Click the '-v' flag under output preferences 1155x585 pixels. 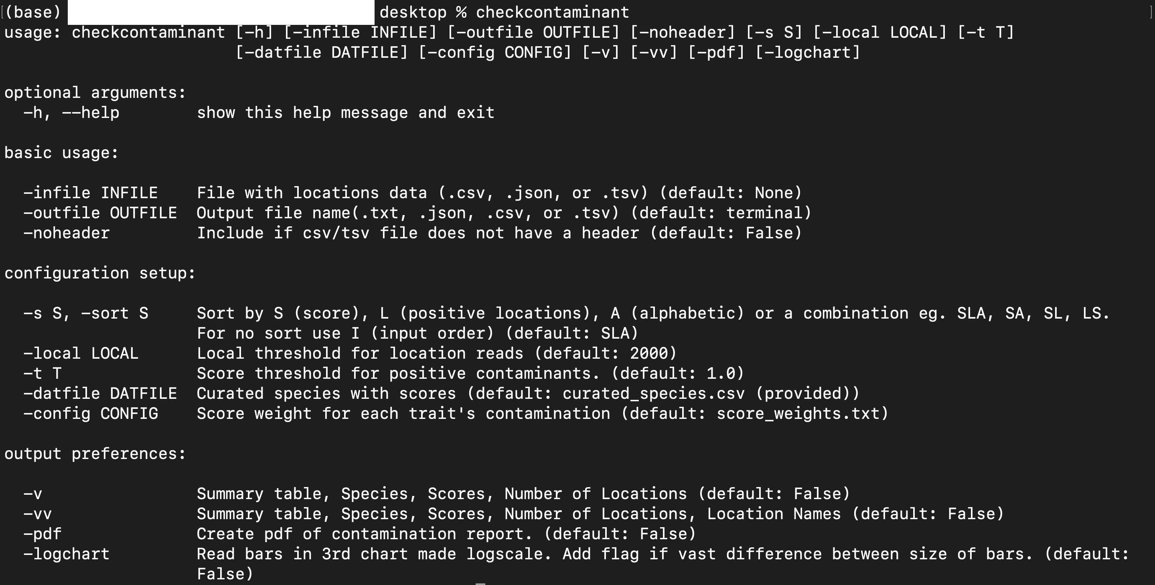[x=33, y=494]
